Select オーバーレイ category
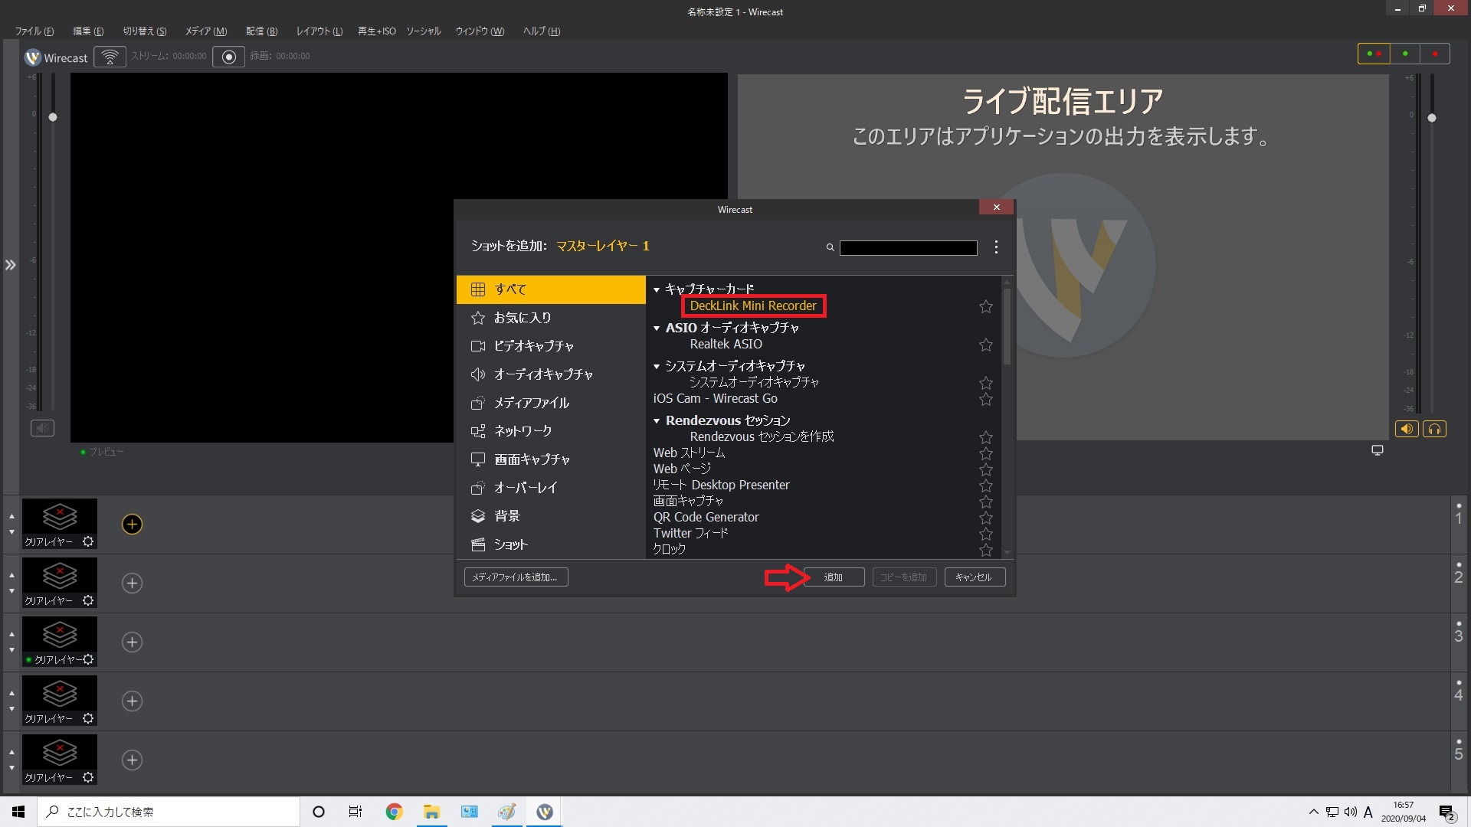This screenshot has height=827, width=1471. pyautogui.click(x=551, y=488)
